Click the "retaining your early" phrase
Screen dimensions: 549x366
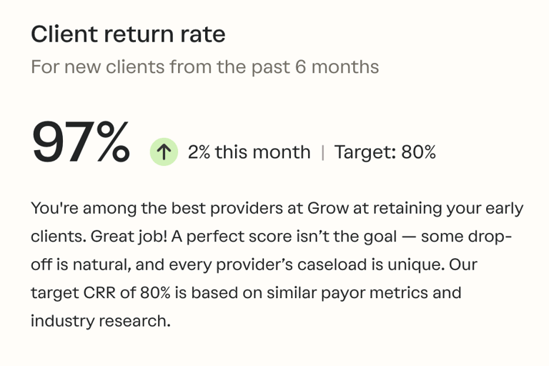pos(448,209)
